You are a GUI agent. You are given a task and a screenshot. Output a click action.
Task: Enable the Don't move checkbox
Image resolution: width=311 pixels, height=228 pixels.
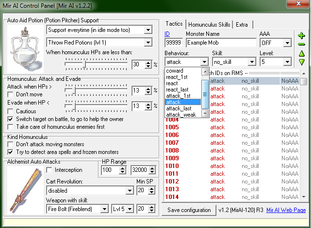[x=10, y=94]
